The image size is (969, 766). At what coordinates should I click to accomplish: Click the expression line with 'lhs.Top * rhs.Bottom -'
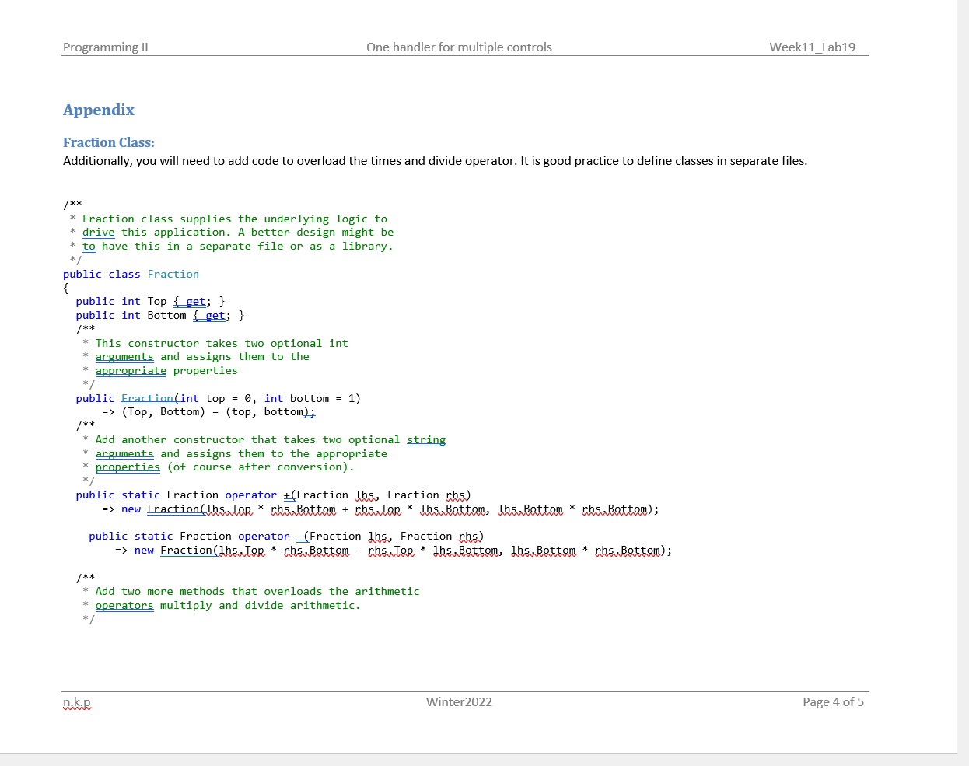[x=394, y=551]
